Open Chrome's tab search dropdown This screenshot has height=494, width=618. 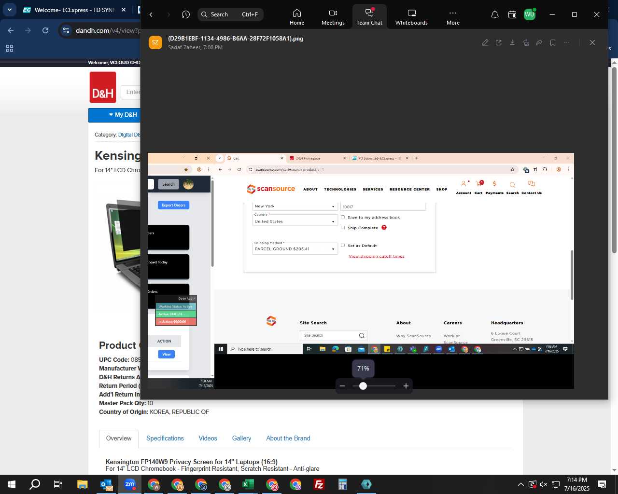9,10
